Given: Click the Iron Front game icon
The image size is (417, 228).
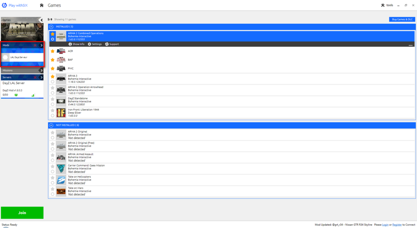Looking at the screenshot, I should point(61,113).
